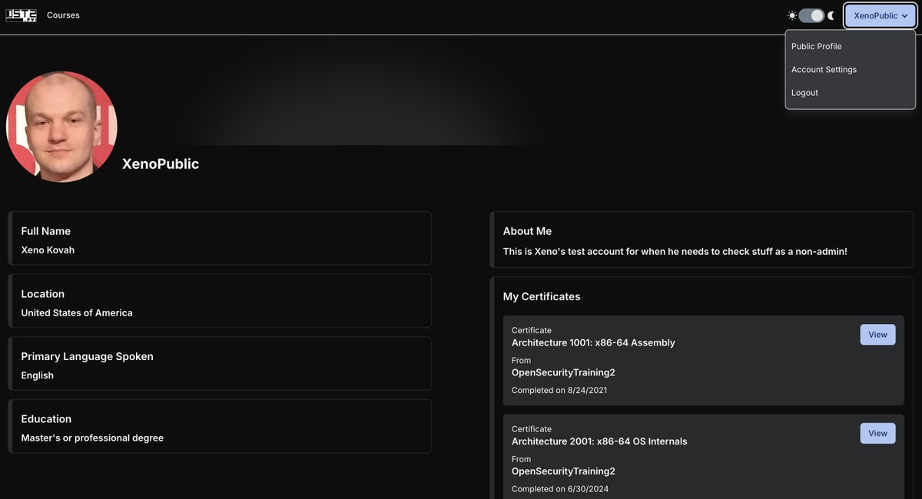Viewport: 922px width, 499px height.
Task: Click 'Architecture 1001: x86-64 Assembly' title
Action: click(x=593, y=343)
